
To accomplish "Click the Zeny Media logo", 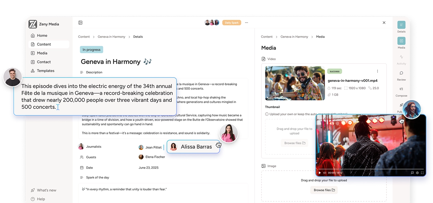I will click(33, 24).
